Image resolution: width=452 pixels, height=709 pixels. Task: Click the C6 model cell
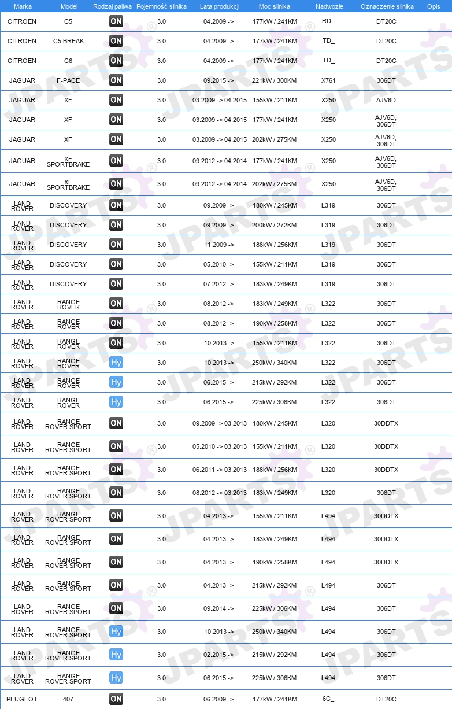tap(68, 61)
